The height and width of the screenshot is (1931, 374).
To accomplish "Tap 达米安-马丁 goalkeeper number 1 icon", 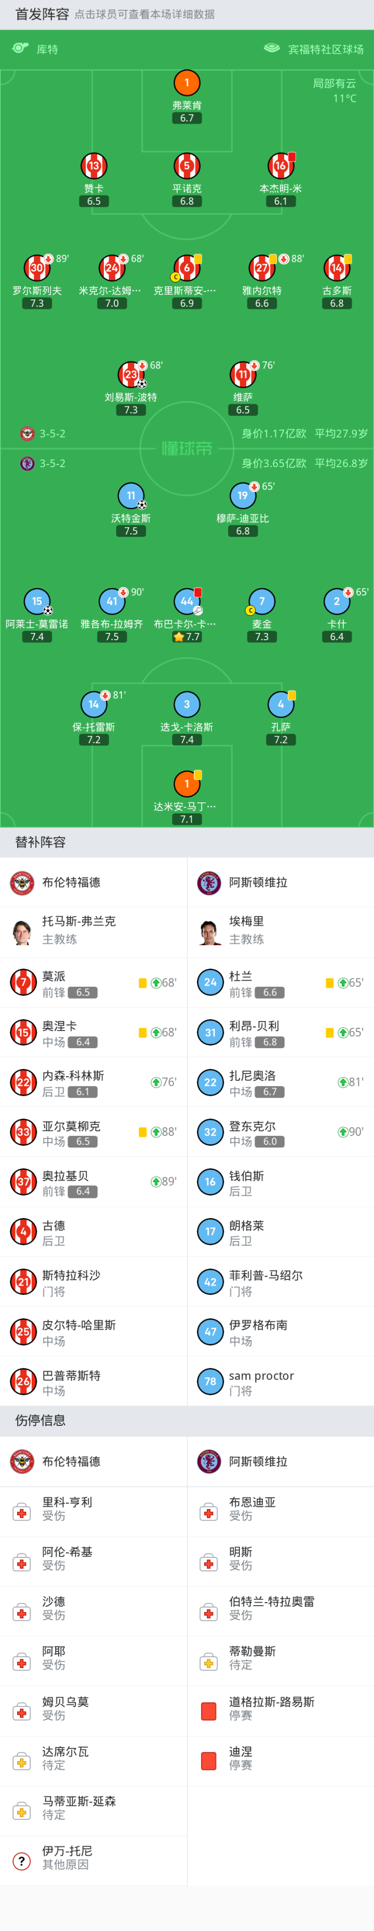I will (x=186, y=784).
